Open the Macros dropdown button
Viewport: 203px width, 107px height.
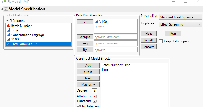point(88,84)
